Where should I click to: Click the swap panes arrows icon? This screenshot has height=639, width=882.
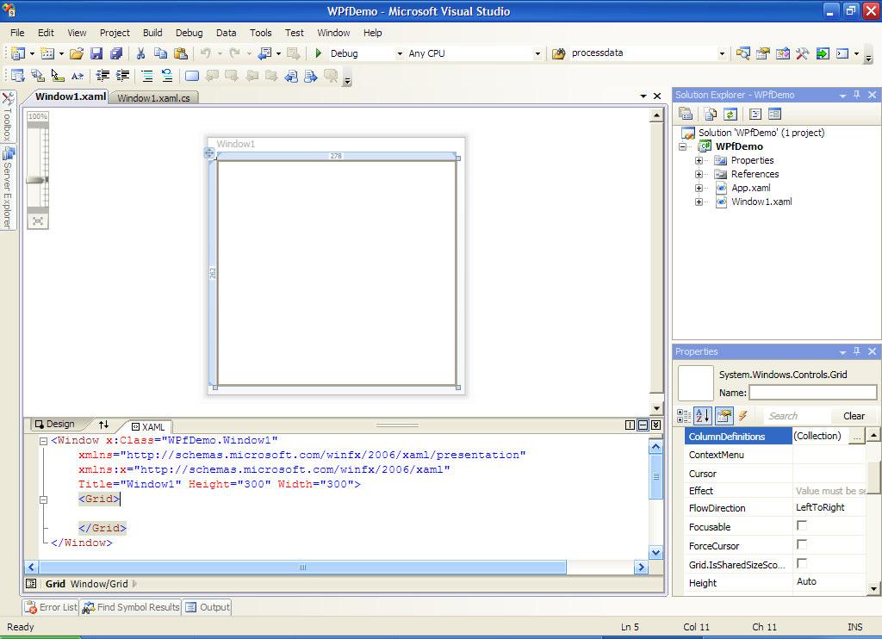pyautogui.click(x=103, y=424)
